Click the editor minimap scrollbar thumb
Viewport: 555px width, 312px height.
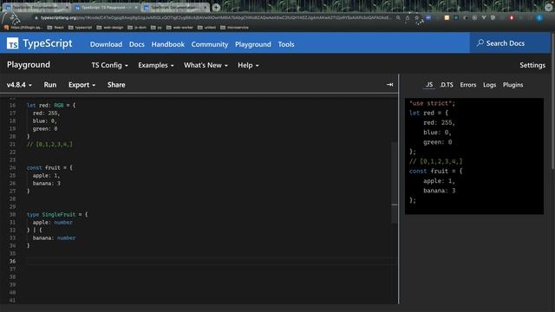tap(395, 183)
